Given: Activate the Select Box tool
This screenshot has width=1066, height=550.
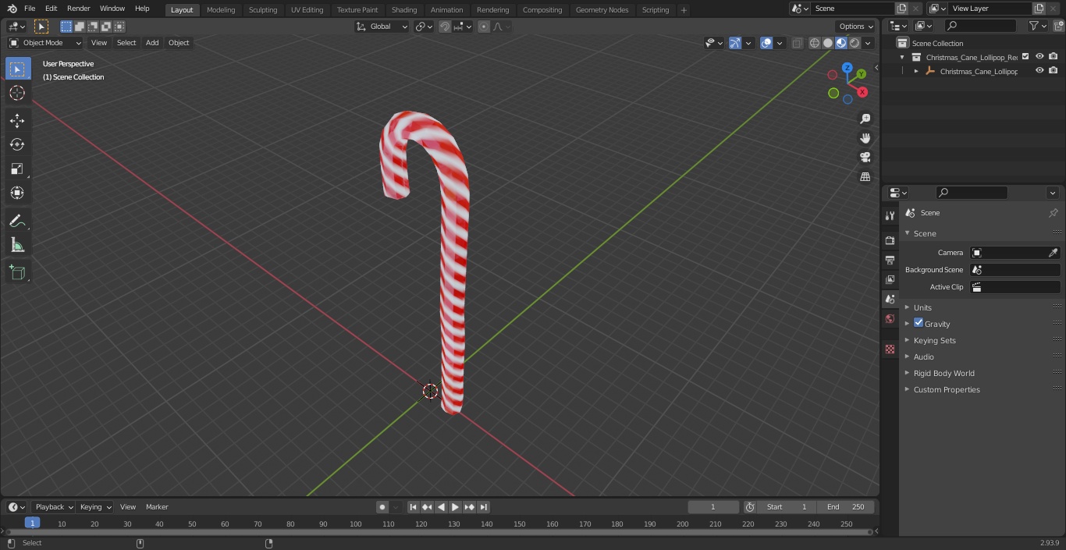Looking at the screenshot, I should (17, 69).
